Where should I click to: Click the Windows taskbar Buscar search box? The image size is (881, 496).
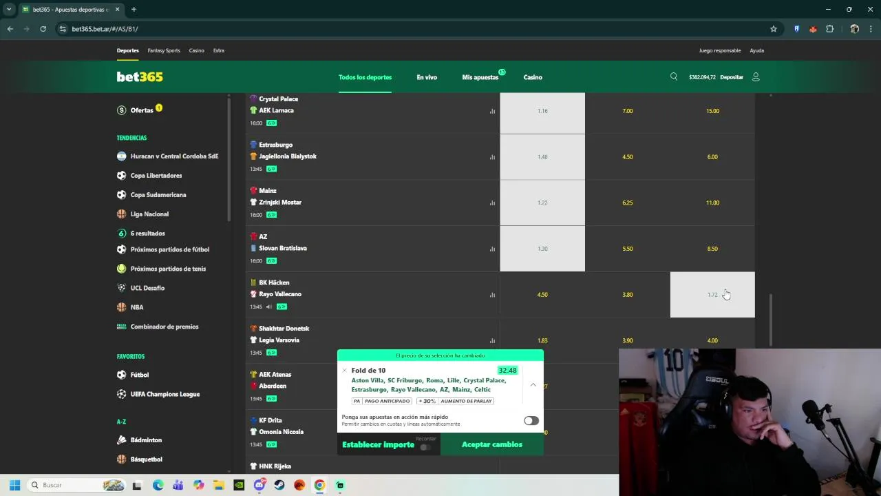point(77,485)
